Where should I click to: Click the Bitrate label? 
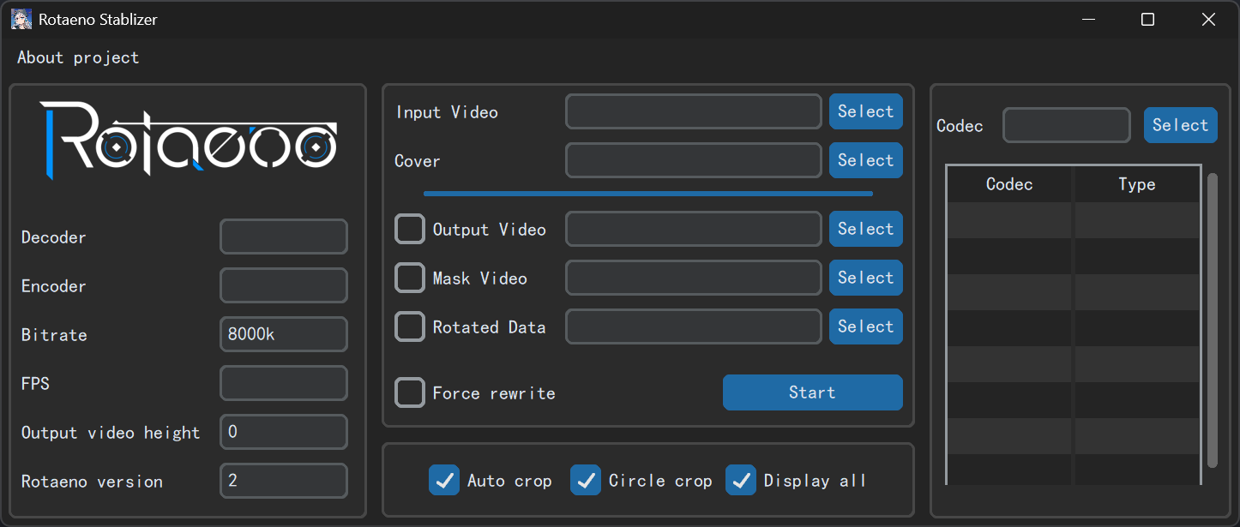[x=54, y=335]
